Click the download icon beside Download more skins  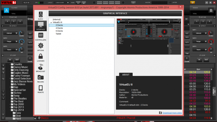pyautogui.click(x=160, y=113)
